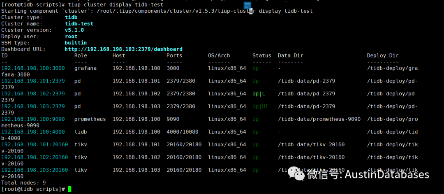The width and height of the screenshot is (444, 194).
Task: Click the OS/Arch column header
Action: (x=219, y=55)
